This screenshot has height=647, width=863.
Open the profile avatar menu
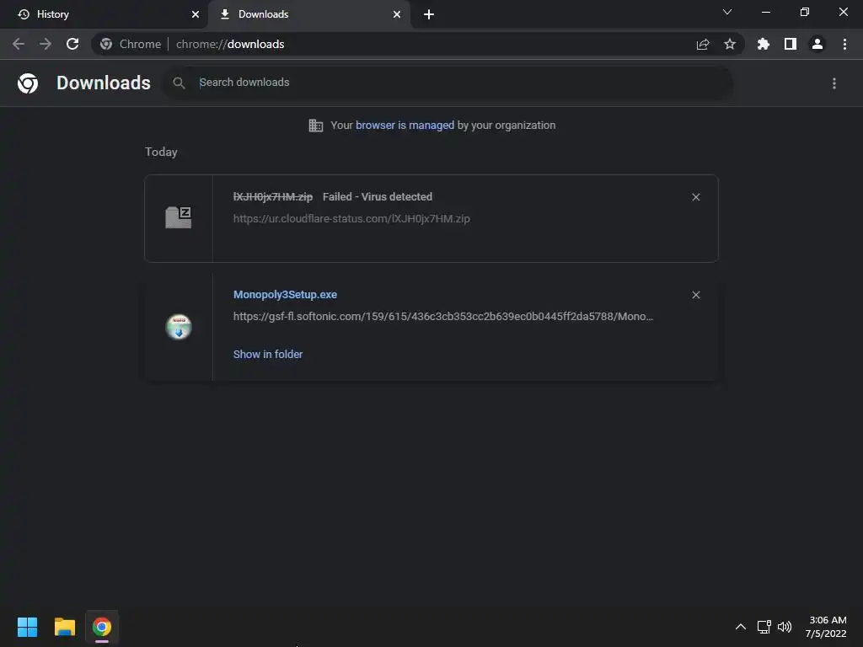click(x=817, y=44)
